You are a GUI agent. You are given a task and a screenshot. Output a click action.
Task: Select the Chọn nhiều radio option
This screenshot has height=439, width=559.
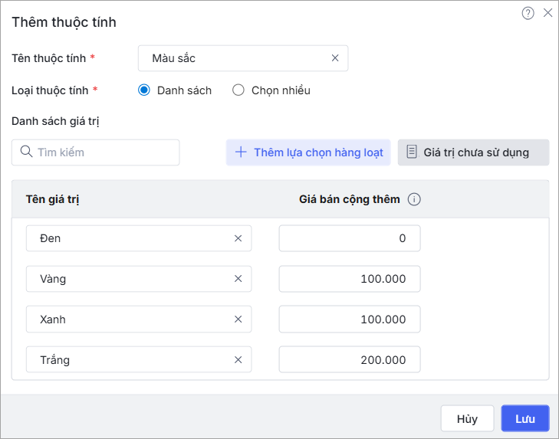[x=238, y=90]
